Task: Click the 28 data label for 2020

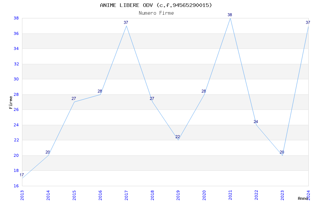Action: (x=204, y=91)
